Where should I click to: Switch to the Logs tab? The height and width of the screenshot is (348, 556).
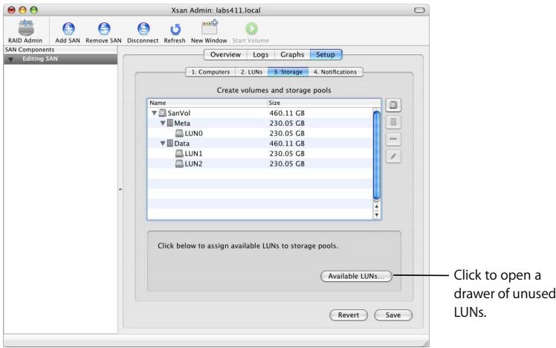pyautogui.click(x=261, y=54)
